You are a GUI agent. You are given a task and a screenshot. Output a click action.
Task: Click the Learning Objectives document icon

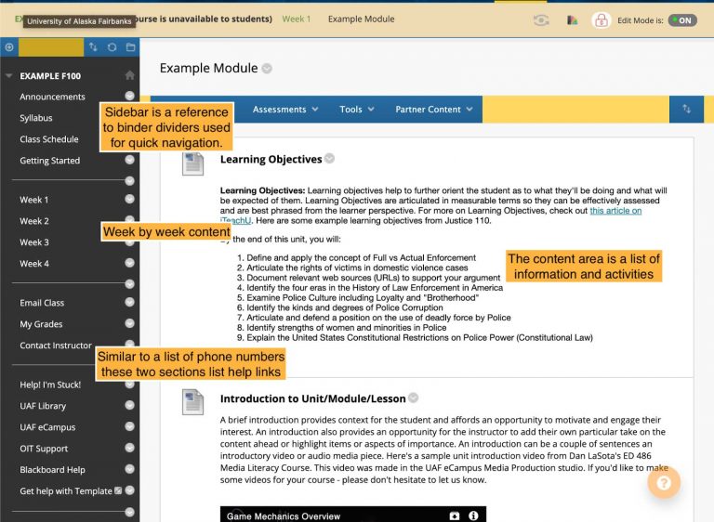(x=192, y=163)
